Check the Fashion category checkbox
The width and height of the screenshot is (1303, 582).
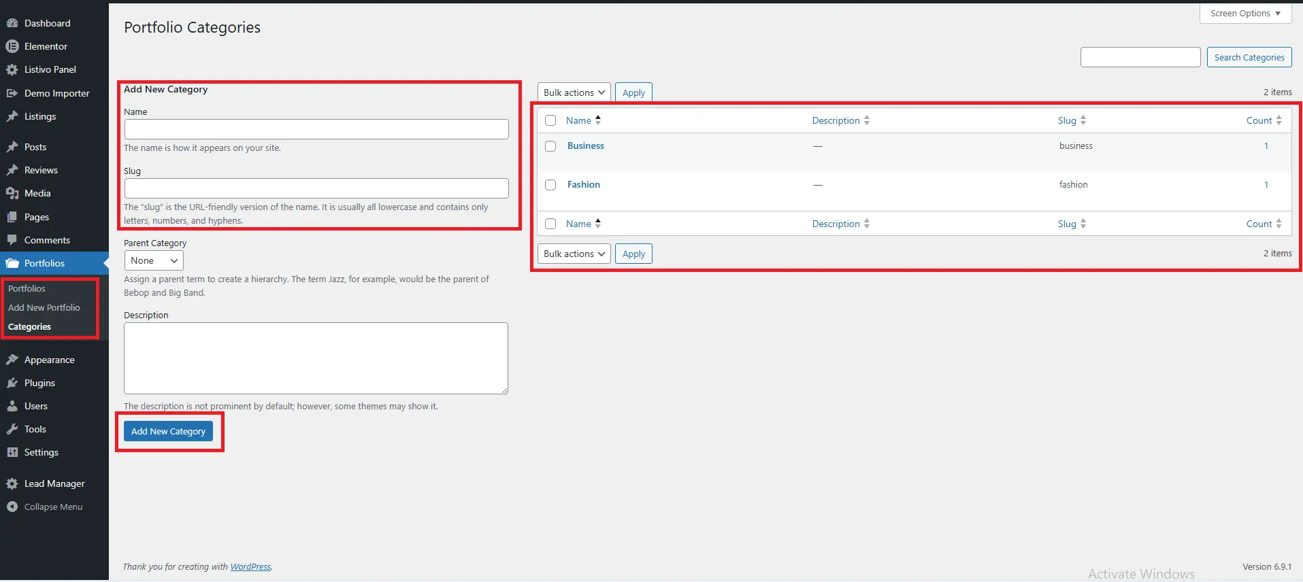tap(550, 185)
